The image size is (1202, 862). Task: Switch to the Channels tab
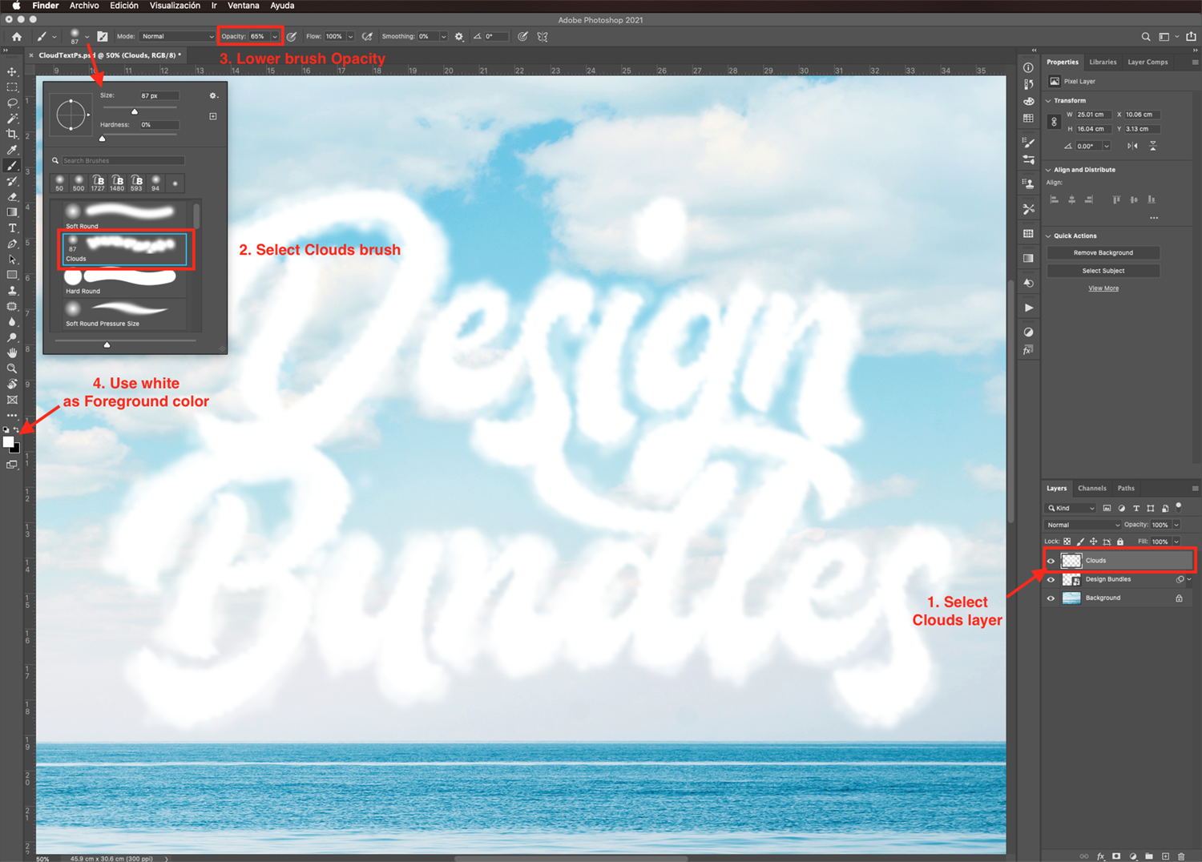click(x=1092, y=488)
